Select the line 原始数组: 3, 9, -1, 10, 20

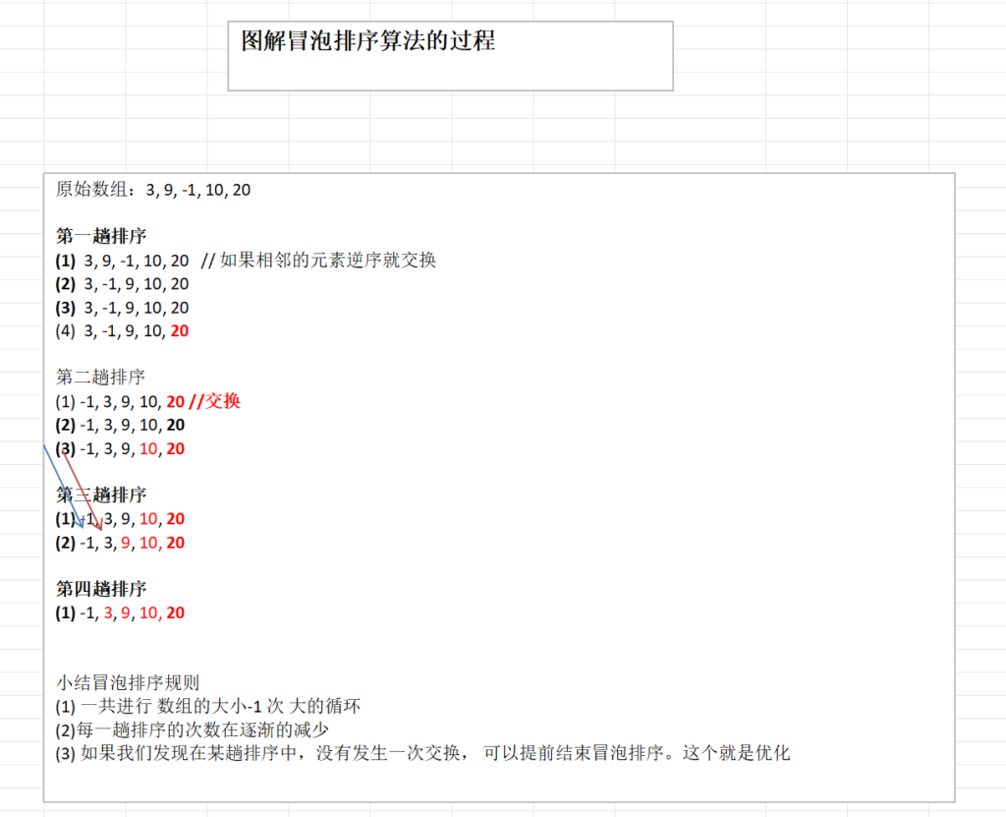[152, 190]
